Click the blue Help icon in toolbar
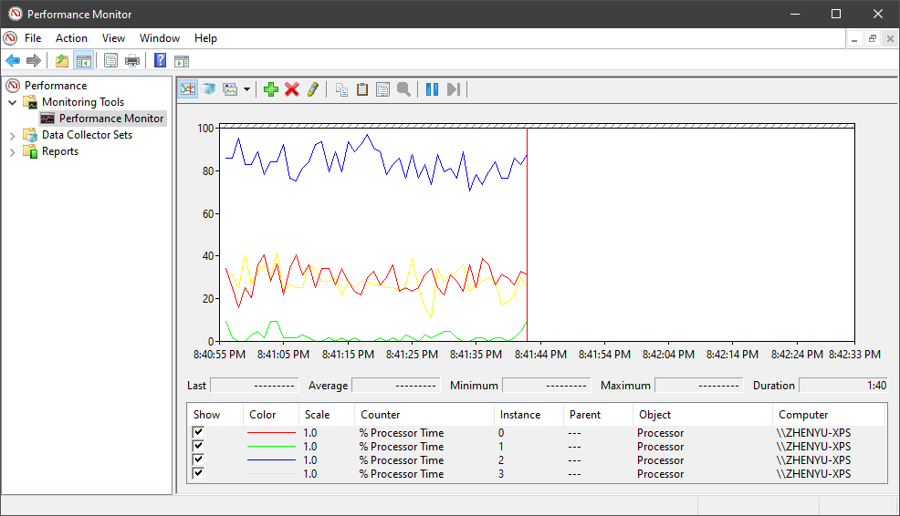Image resolution: width=900 pixels, height=516 pixels. (x=160, y=61)
